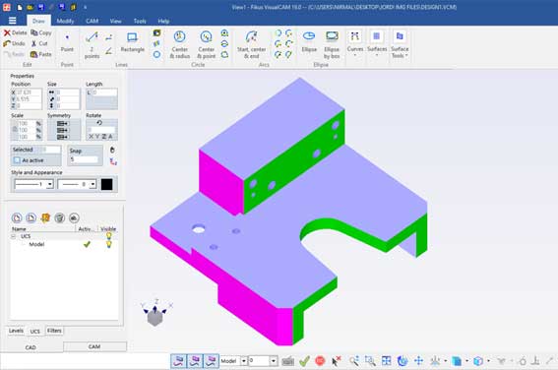Click the red stop icon in bottom toolbar
Viewport: 558px width, 370px height.
pyautogui.click(x=320, y=361)
